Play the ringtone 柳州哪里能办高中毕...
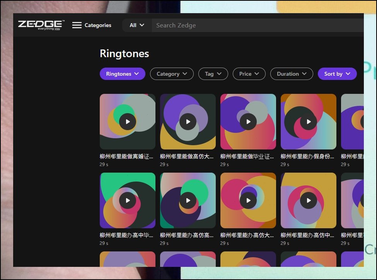This screenshot has width=377, height=280. tap(128, 200)
